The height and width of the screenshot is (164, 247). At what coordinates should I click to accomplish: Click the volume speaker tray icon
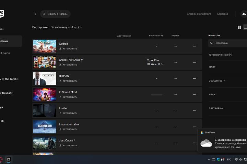coord(240,160)
